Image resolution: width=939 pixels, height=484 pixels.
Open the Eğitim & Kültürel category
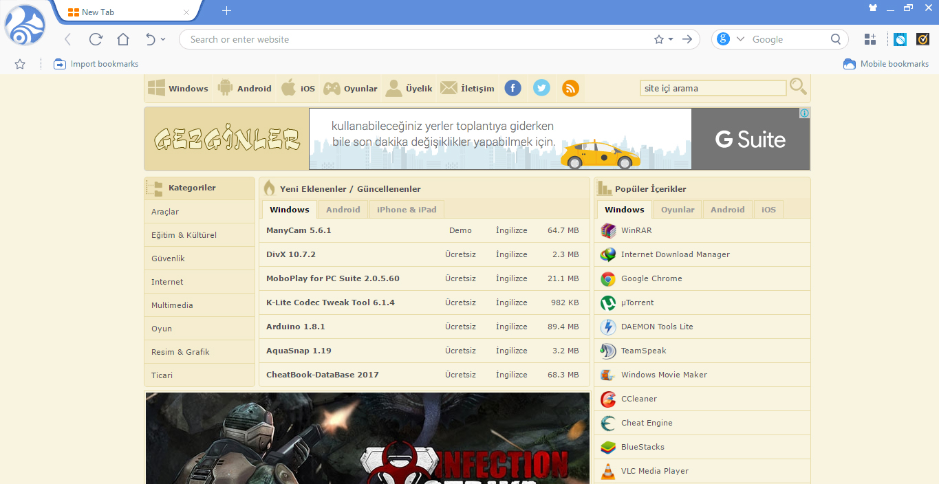click(x=199, y=235)
